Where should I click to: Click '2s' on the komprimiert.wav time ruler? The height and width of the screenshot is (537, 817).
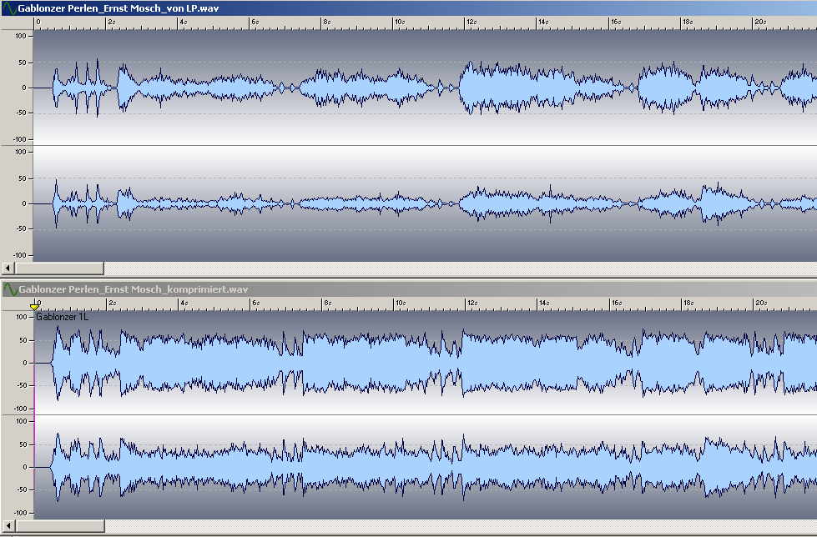113,303
